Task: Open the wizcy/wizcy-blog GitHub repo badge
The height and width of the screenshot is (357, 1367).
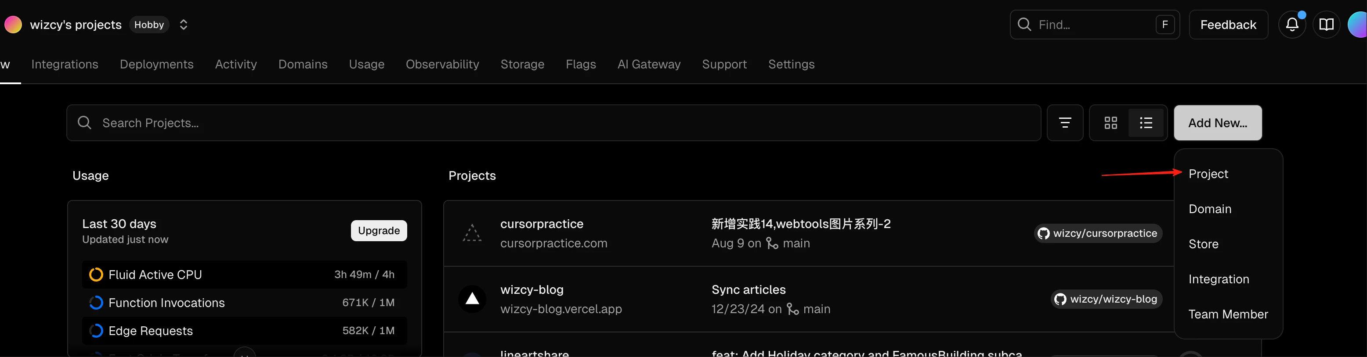Action: [x=1107, y=299]
